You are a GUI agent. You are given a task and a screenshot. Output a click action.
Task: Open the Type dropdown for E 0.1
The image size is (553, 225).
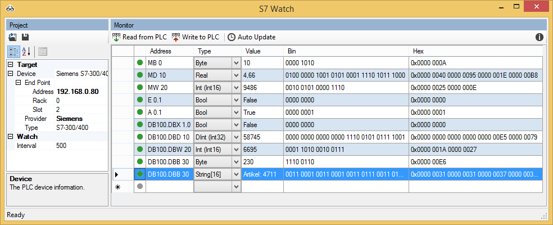pos(236,100)
